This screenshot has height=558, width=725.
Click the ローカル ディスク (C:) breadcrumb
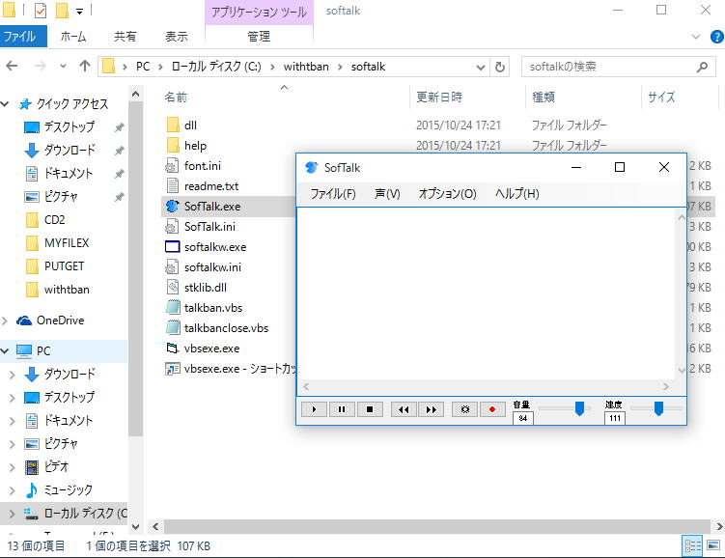pos(216,67)
